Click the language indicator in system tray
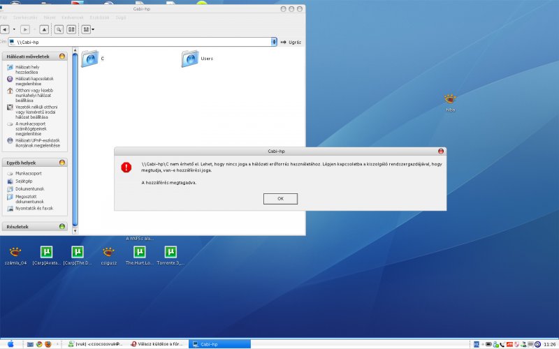 (476, 344)
